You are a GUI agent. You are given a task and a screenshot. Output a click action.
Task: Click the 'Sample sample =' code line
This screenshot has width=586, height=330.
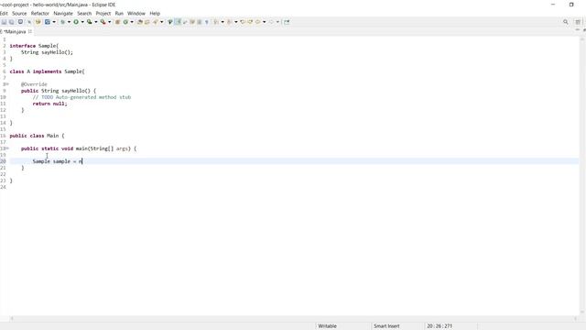[x=55, y=161]
